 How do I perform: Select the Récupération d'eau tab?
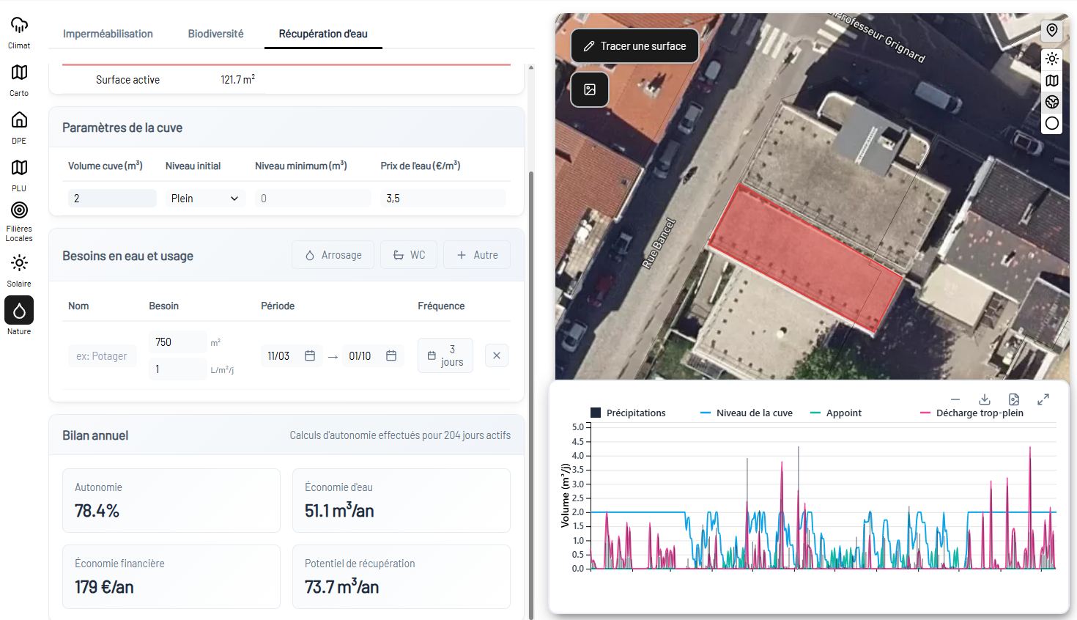[323, 34]
